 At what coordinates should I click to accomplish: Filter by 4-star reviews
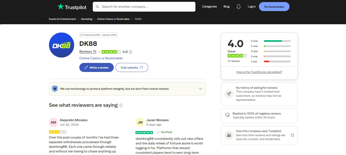(x=271, y=46)
